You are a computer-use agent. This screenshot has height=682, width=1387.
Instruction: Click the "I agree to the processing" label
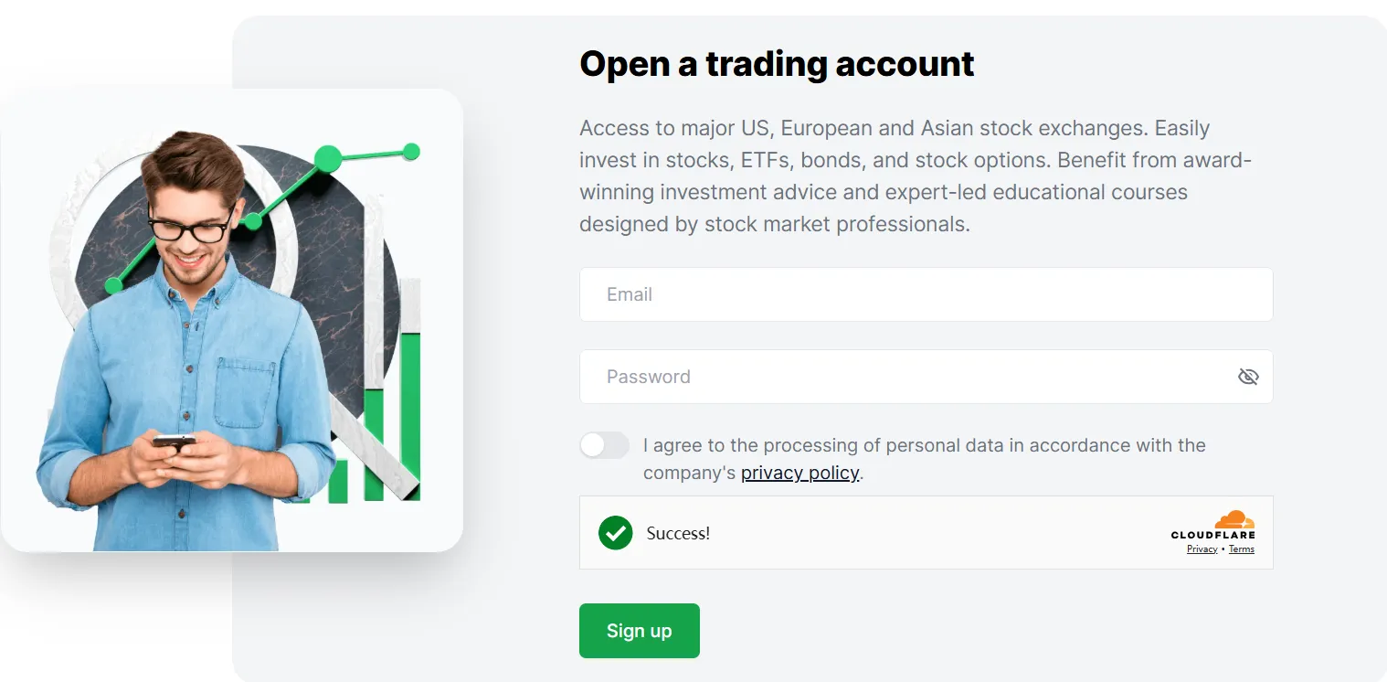coord(924,445)
